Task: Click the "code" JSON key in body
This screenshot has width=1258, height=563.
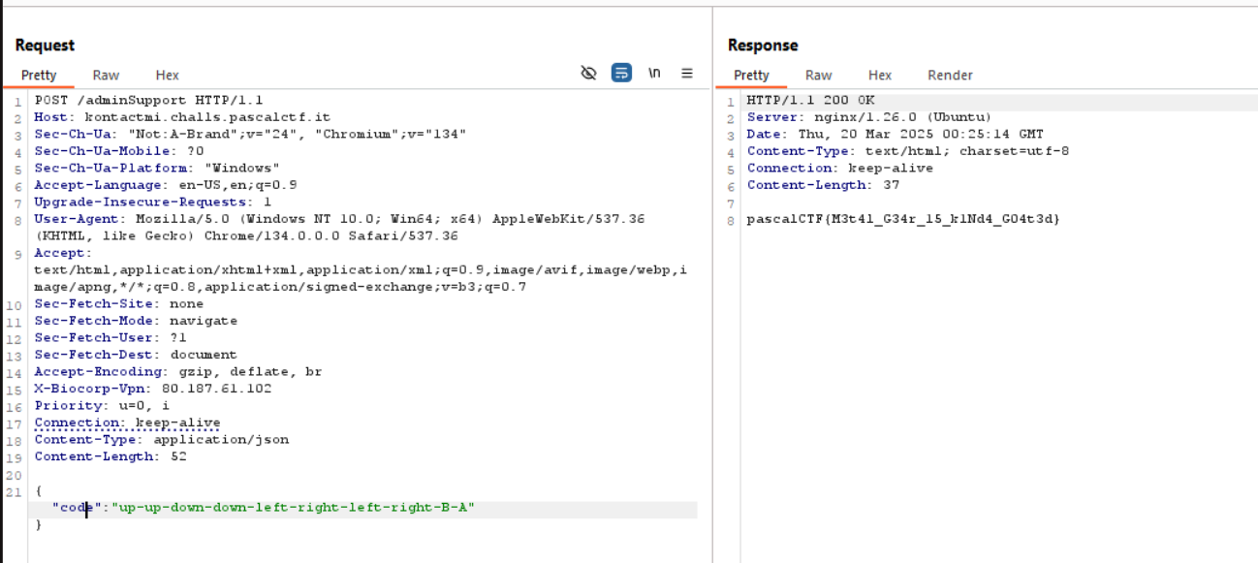Action: click(x=78, y=508)
